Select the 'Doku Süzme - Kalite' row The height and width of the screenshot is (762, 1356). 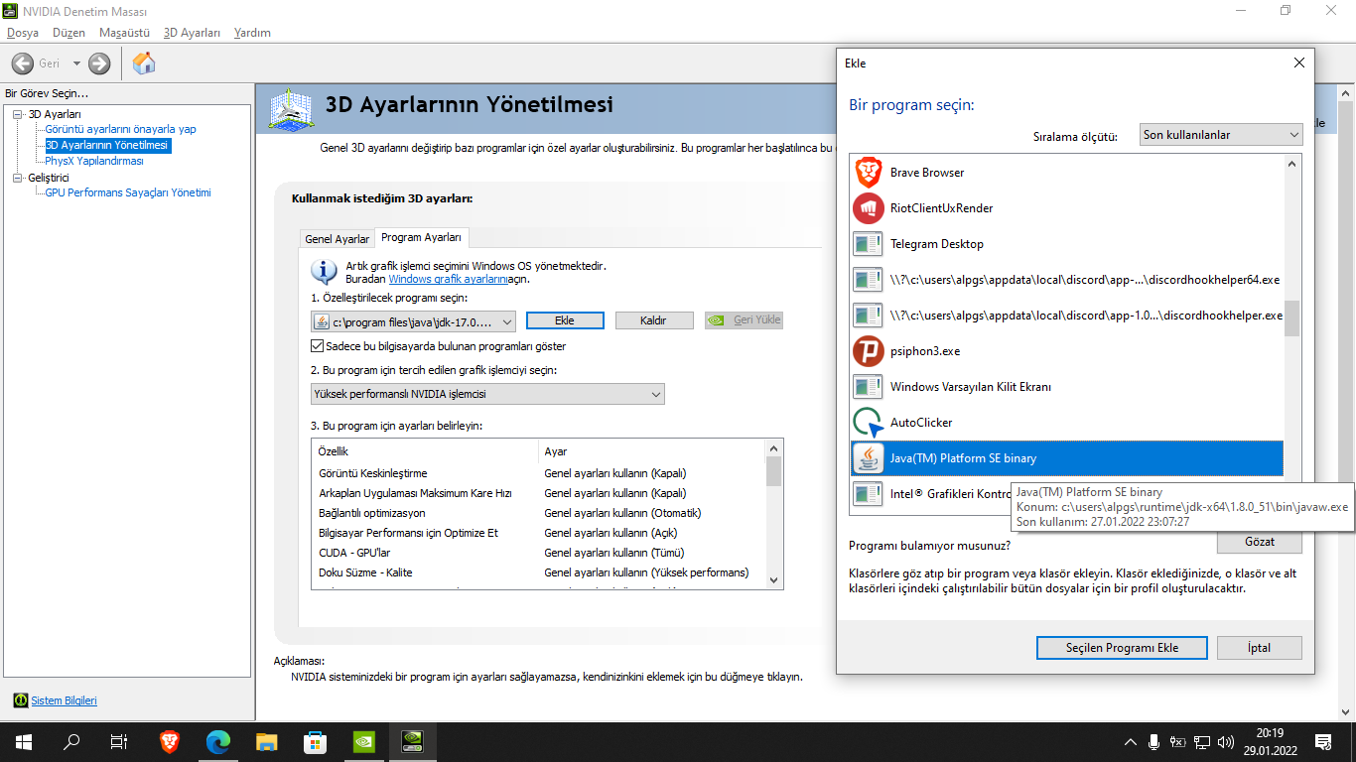(x=538, y=572)
